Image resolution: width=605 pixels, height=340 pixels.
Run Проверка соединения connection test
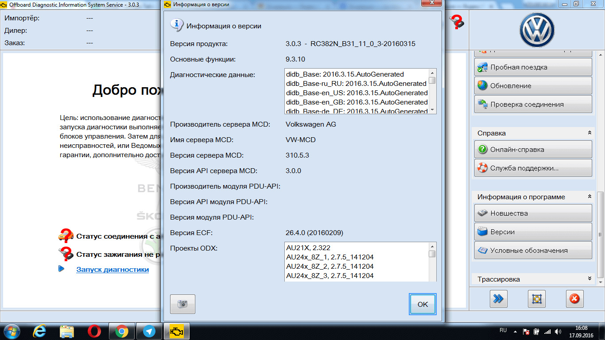pyautogui.click(x=533, y=104)
